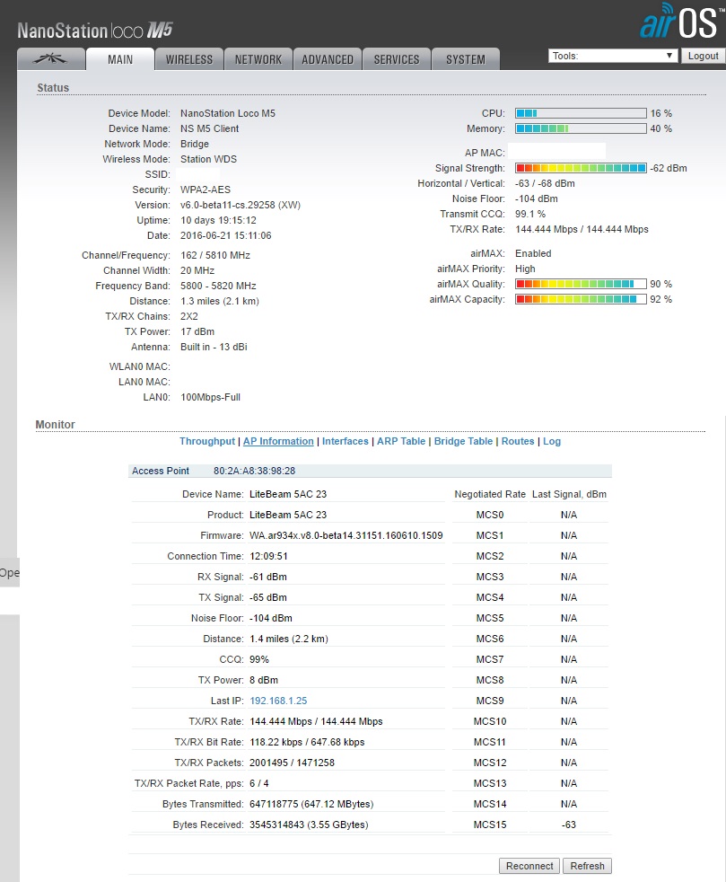Select bytes received '3545314843 (3.55 GBytes)'
726x882 pixels.
(309, 825)
